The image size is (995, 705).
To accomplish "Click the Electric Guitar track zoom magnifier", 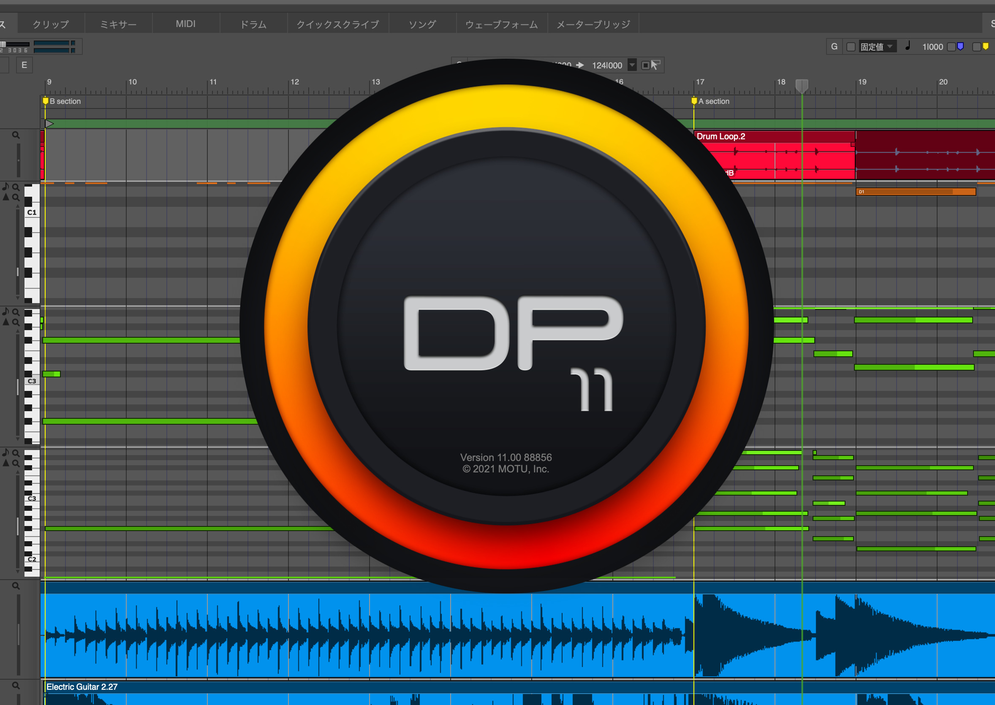I will (x=16, y=686).
